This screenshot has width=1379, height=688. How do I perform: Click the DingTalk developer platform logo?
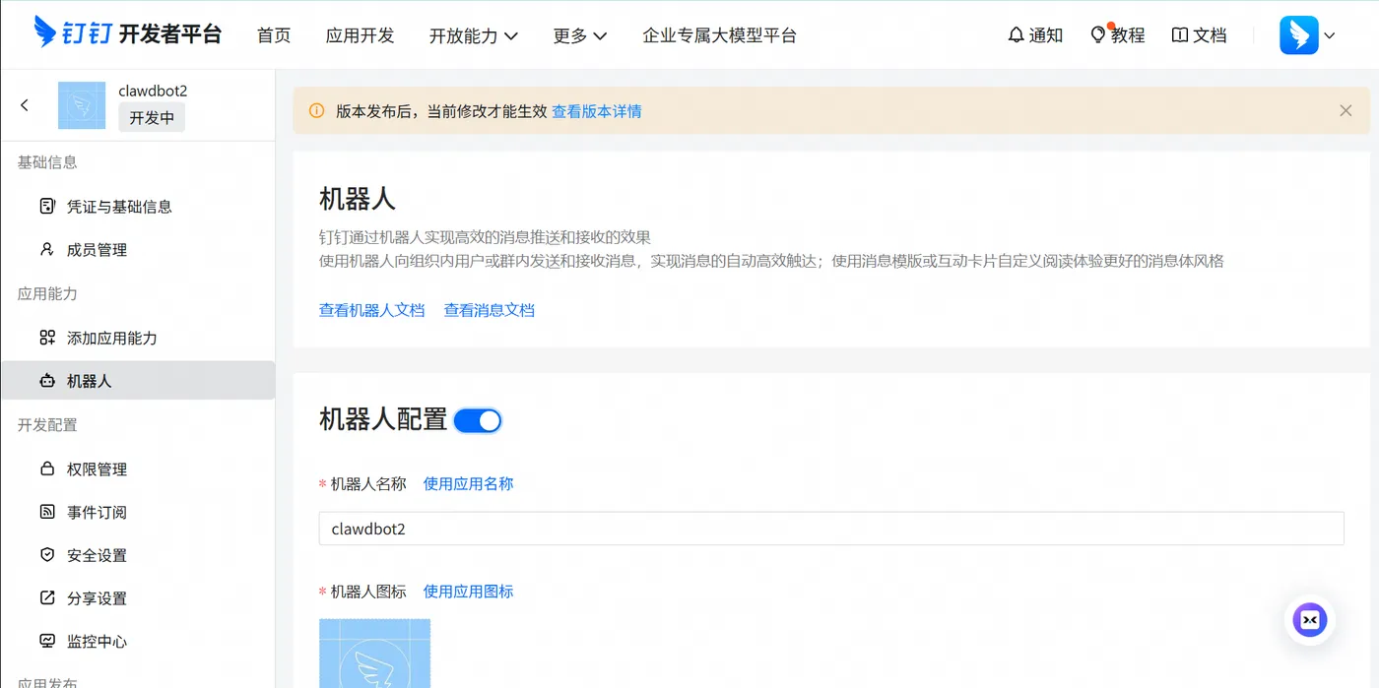pyautogui.click(x=128, y=32)
